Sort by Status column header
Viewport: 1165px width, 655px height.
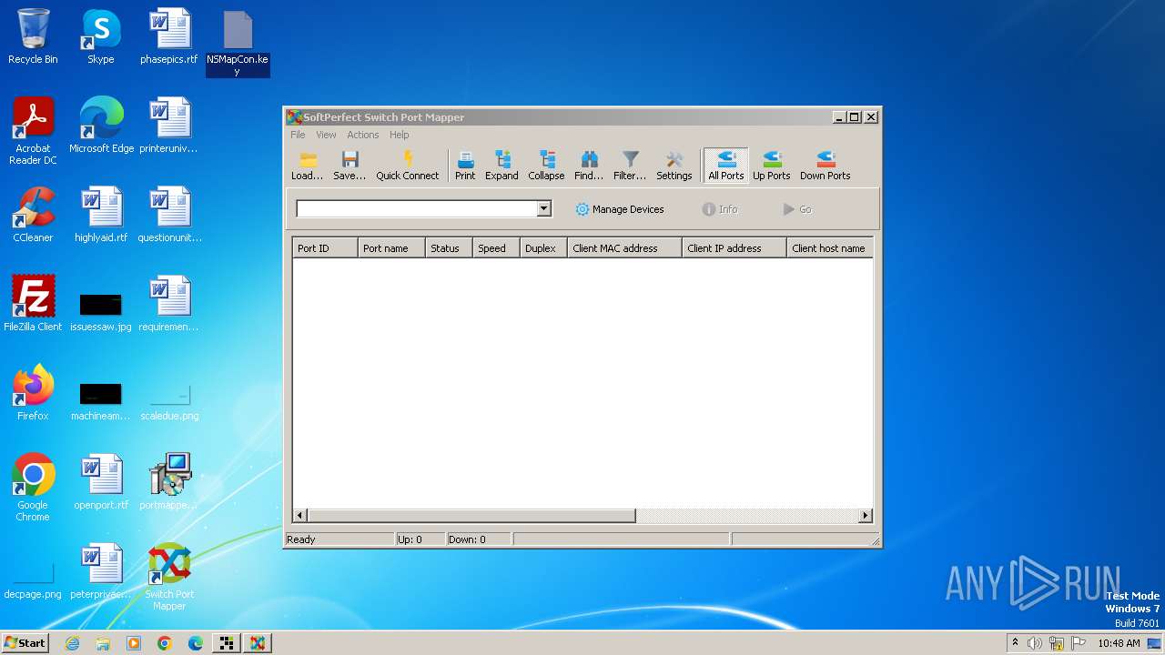click(450, 248)
